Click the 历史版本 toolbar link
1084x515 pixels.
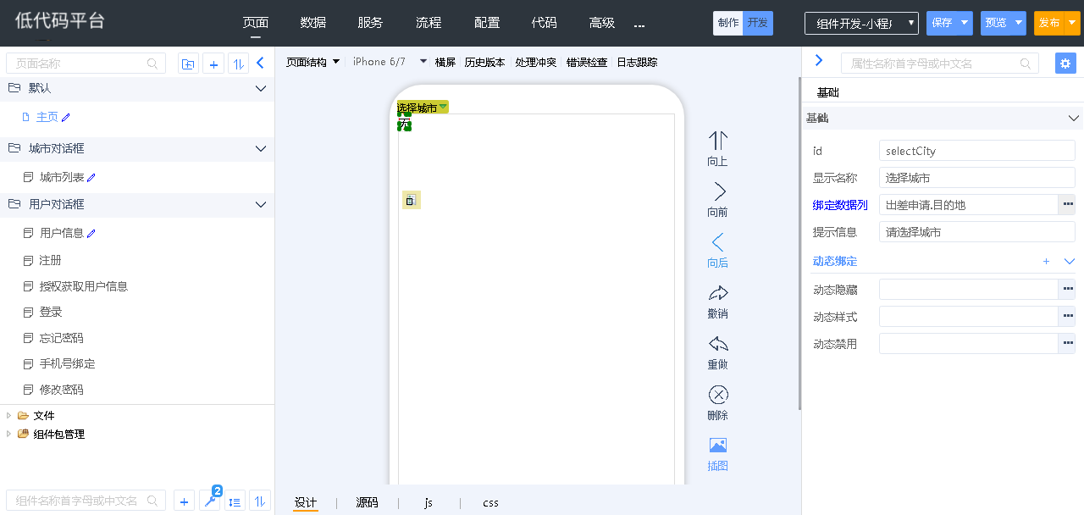point(484,62)
